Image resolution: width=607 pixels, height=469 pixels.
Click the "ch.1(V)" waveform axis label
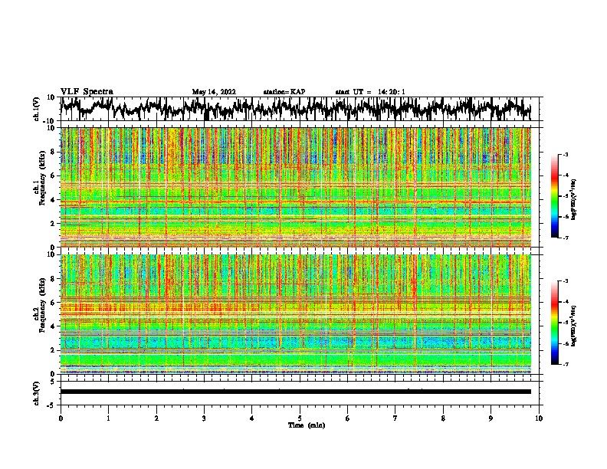click(x=37, y=109)
